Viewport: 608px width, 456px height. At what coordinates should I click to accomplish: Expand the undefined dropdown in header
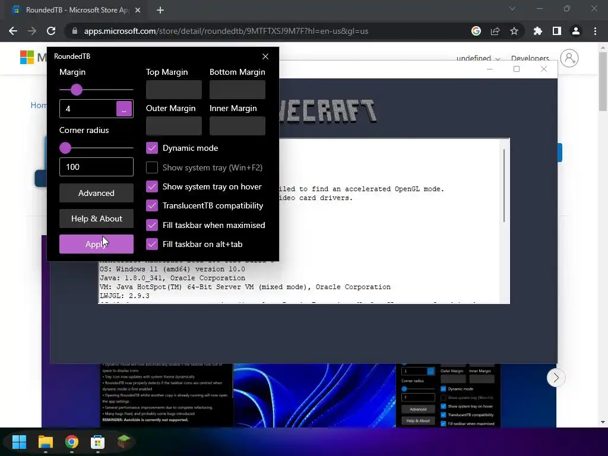point(478,58)
